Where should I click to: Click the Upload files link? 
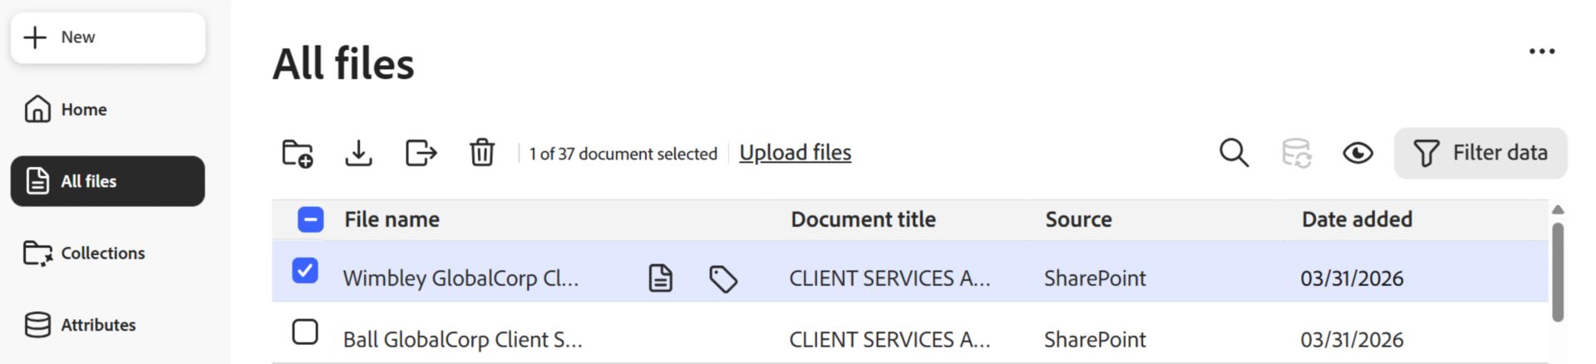(795, 153)
